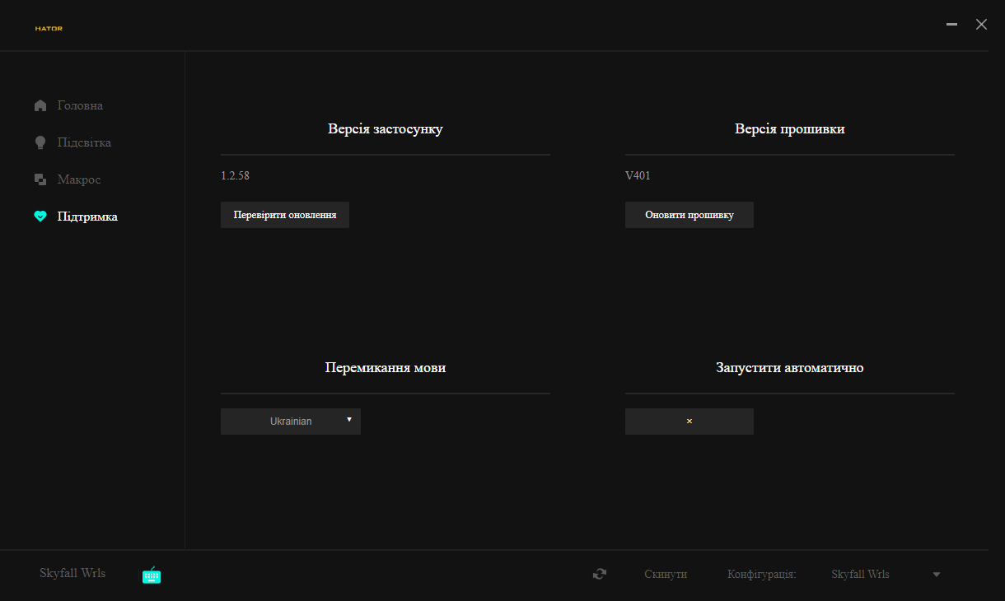Open the Ukrainian language dropdown
Screen dimensions: 1005x601
click(x=291, y=422)
